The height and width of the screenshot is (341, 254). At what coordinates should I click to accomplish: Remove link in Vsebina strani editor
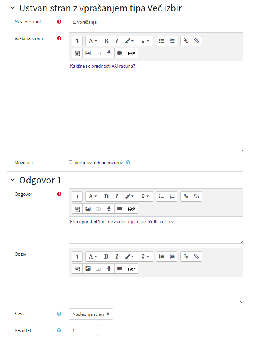coord(196,41)
